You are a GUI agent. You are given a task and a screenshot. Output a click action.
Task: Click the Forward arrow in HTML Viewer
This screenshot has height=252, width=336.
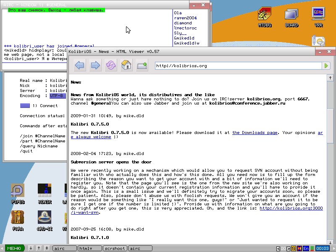pos(95,65)
